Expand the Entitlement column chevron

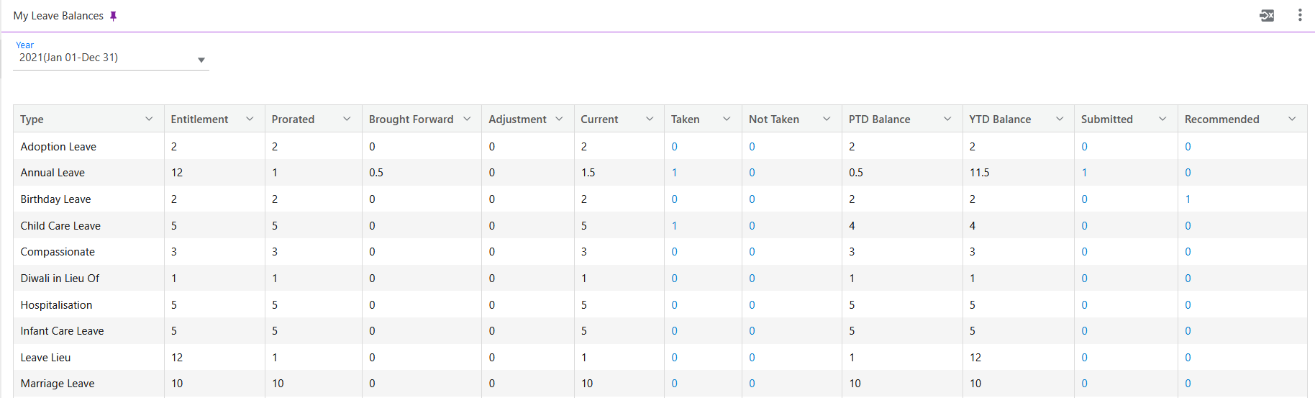[250, 119]
